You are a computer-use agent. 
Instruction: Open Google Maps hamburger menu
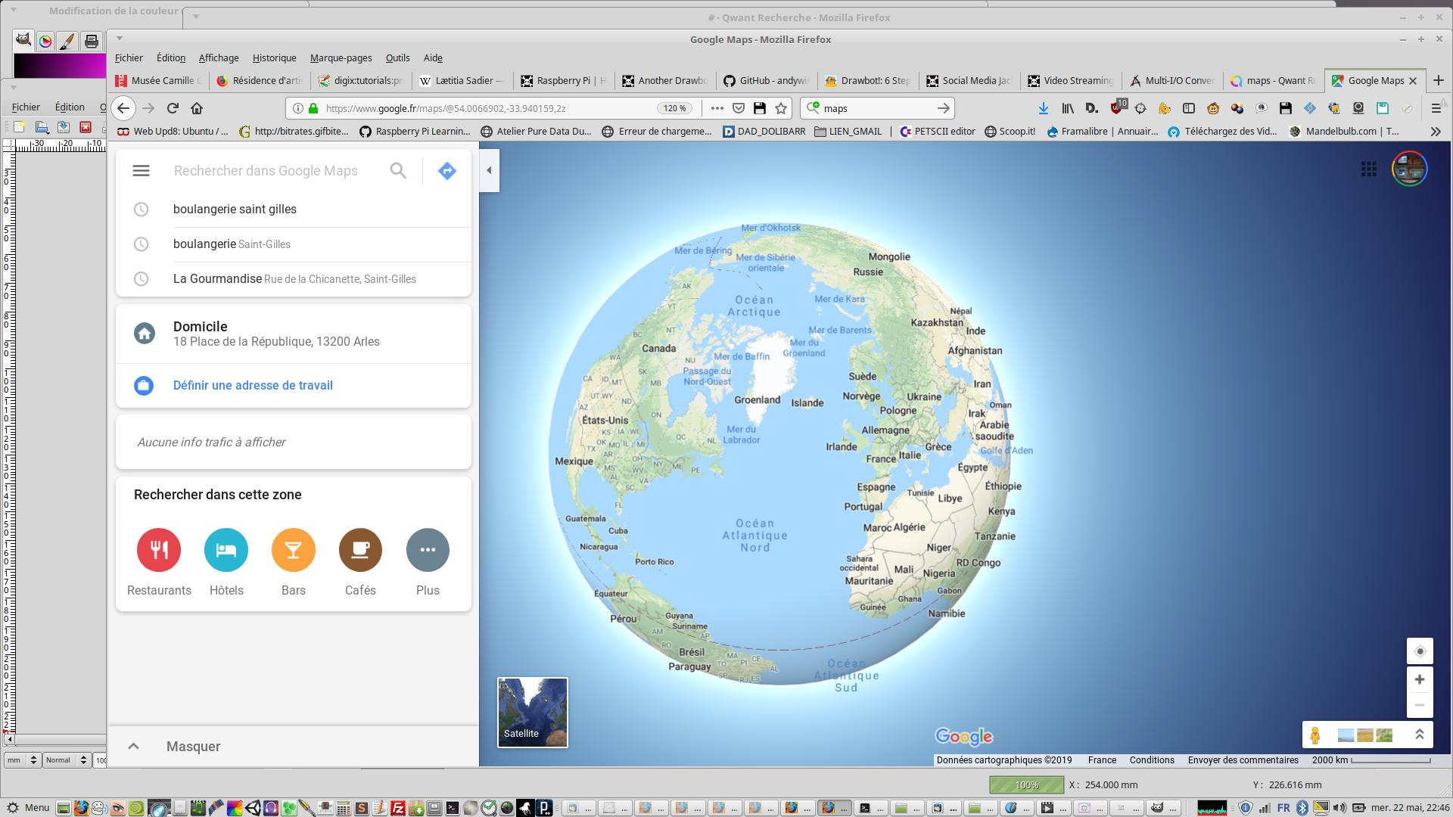[141, 171]
